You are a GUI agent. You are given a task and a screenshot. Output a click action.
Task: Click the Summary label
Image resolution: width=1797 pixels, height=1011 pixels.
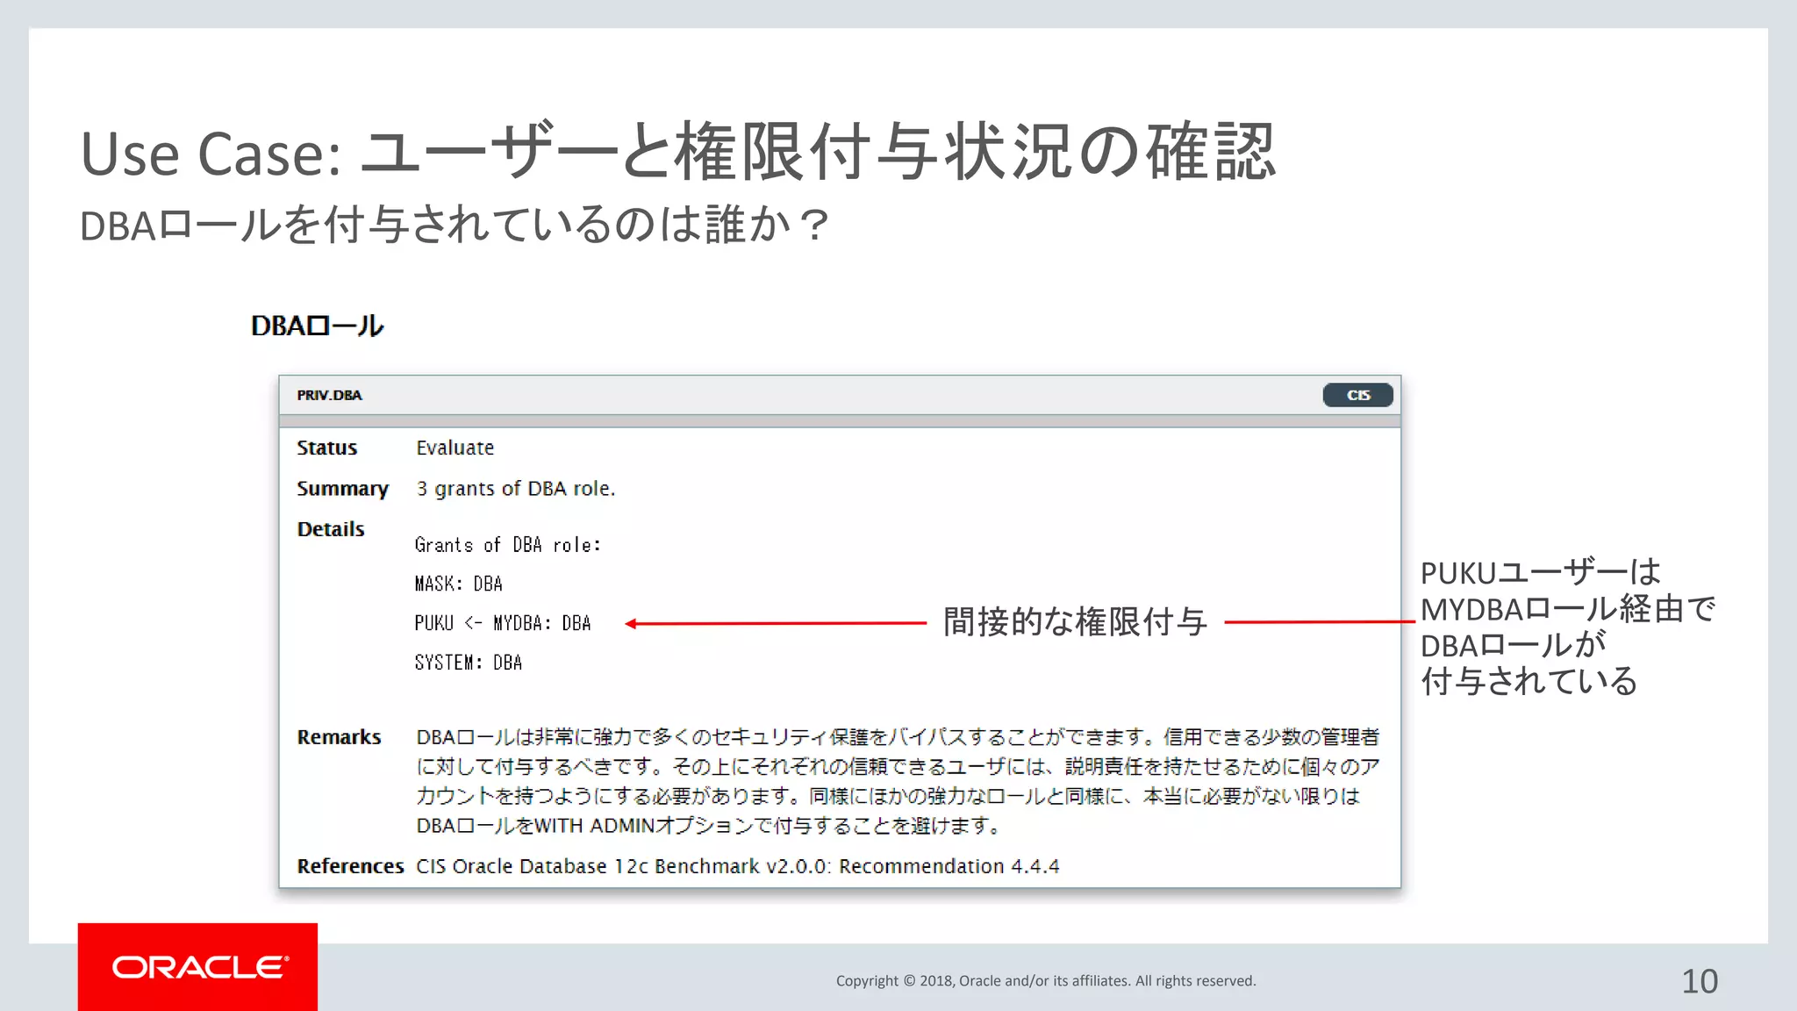[342, 489]
